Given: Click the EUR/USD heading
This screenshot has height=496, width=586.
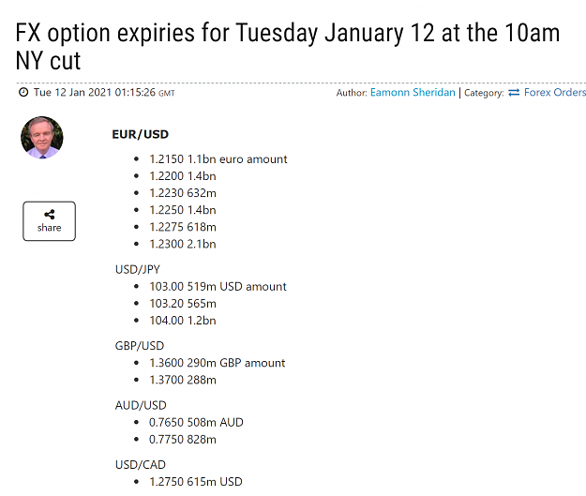Looking at the screenshot, I should point(140,134).
